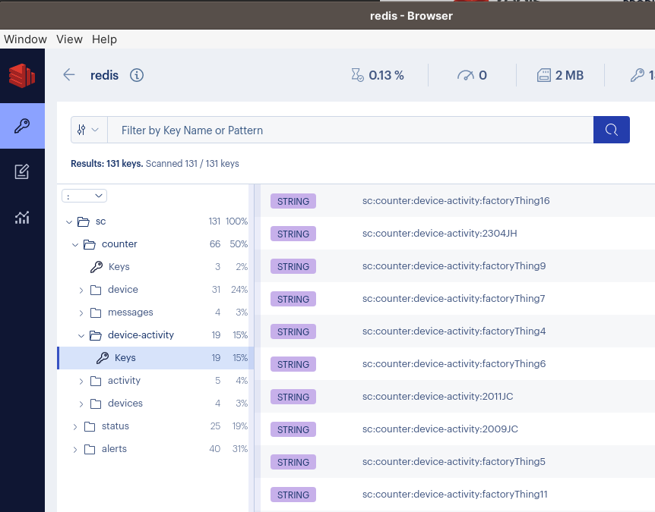Click the alerts folder icon
The height and width of the screenshot is (512, 655).
click(x=90, y=449)
